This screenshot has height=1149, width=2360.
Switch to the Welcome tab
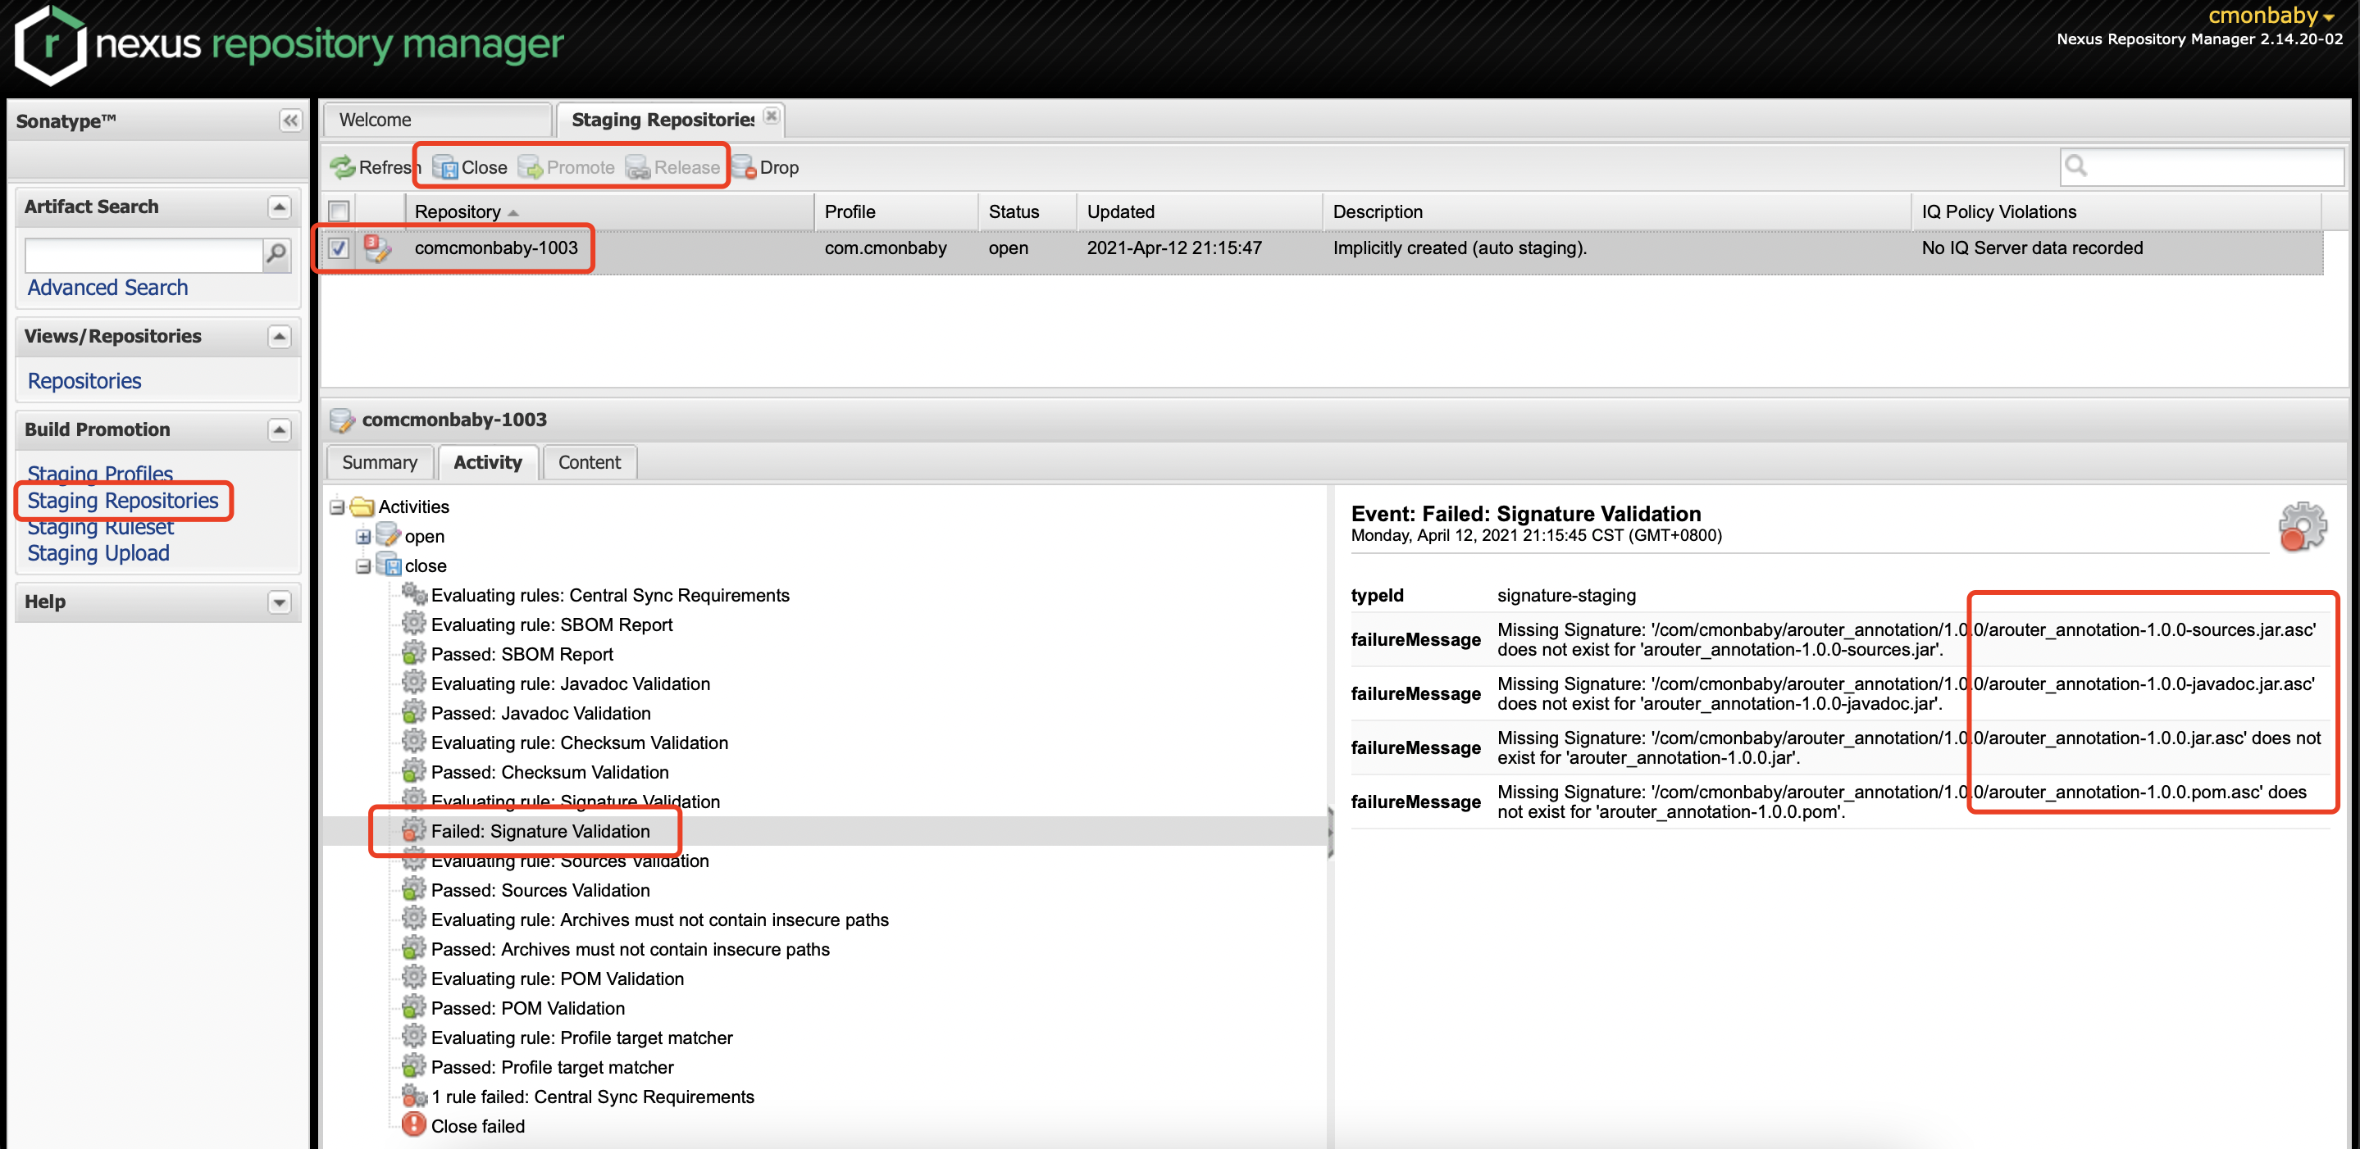tap(438, 120)
